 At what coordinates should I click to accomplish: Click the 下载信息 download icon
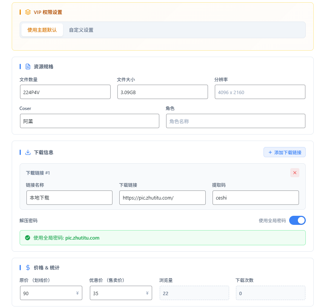[28, 152]
